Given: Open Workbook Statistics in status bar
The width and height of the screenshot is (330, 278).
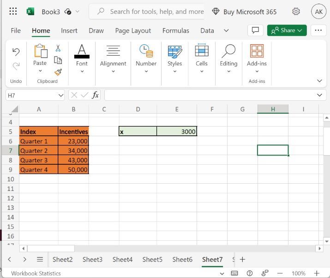Looking at the screenshot, I should point(36,273).
